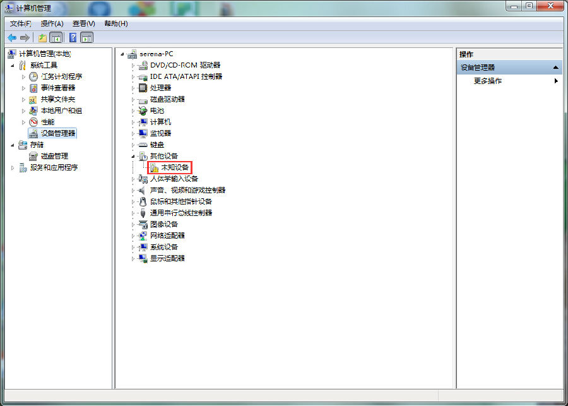Open the 查看(V) menu
Viewport: 568px width, 406px height.
coord(84,24)
